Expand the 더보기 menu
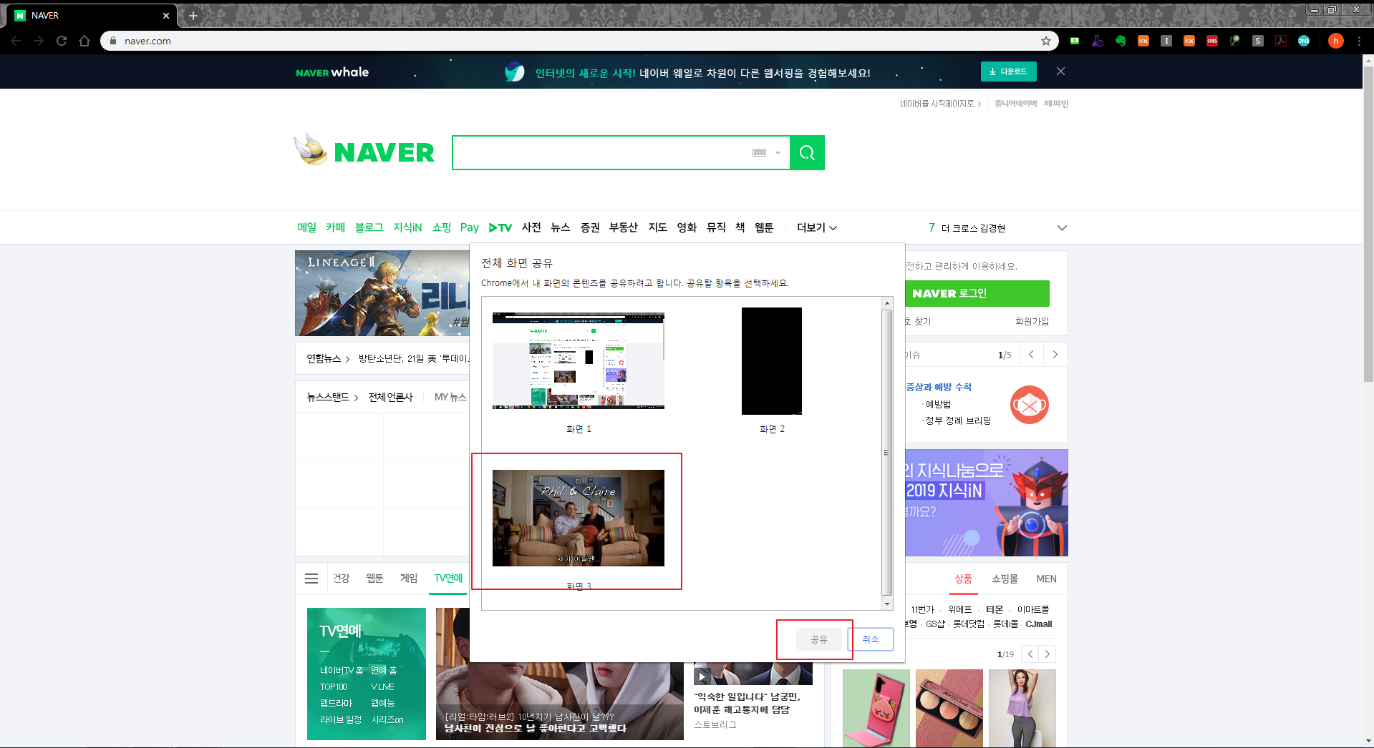 click(816, 227)
